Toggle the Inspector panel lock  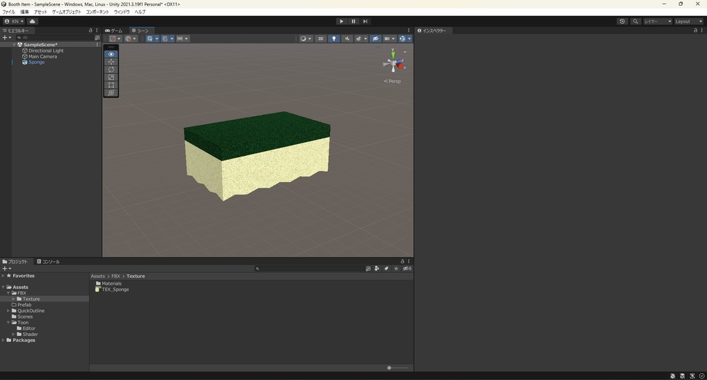pyautogui.click(x=695, y=30)
